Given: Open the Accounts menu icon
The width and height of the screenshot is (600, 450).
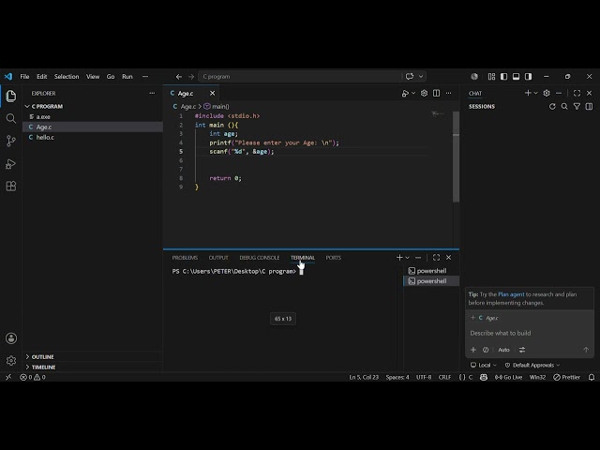Looking at the screenshot, I should 11,338.
